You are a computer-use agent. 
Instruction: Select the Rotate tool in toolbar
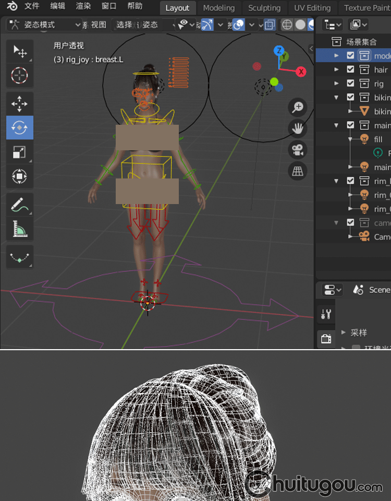19,127
